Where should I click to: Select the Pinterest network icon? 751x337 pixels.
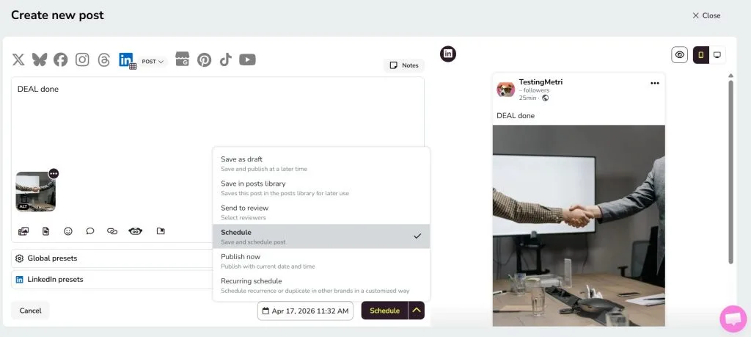point(204,59)
